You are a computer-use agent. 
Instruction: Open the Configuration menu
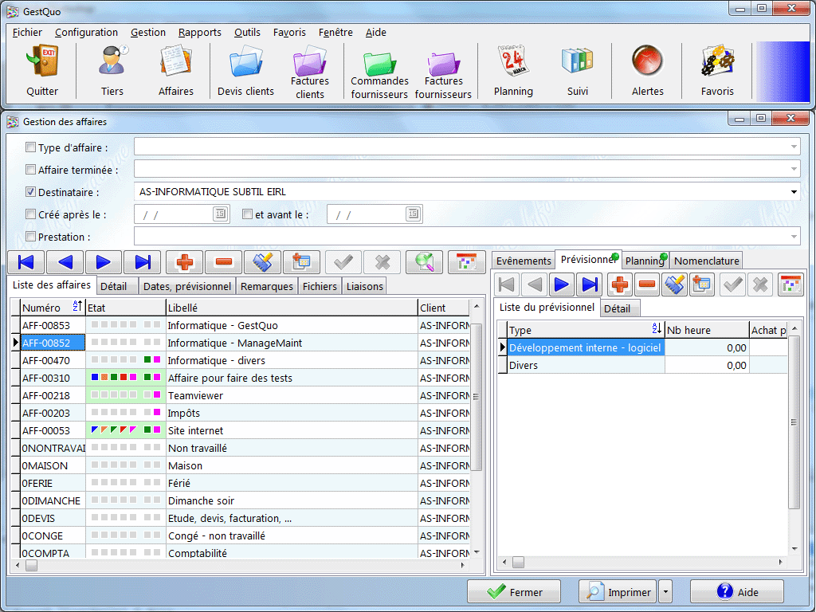click(86, 32)
